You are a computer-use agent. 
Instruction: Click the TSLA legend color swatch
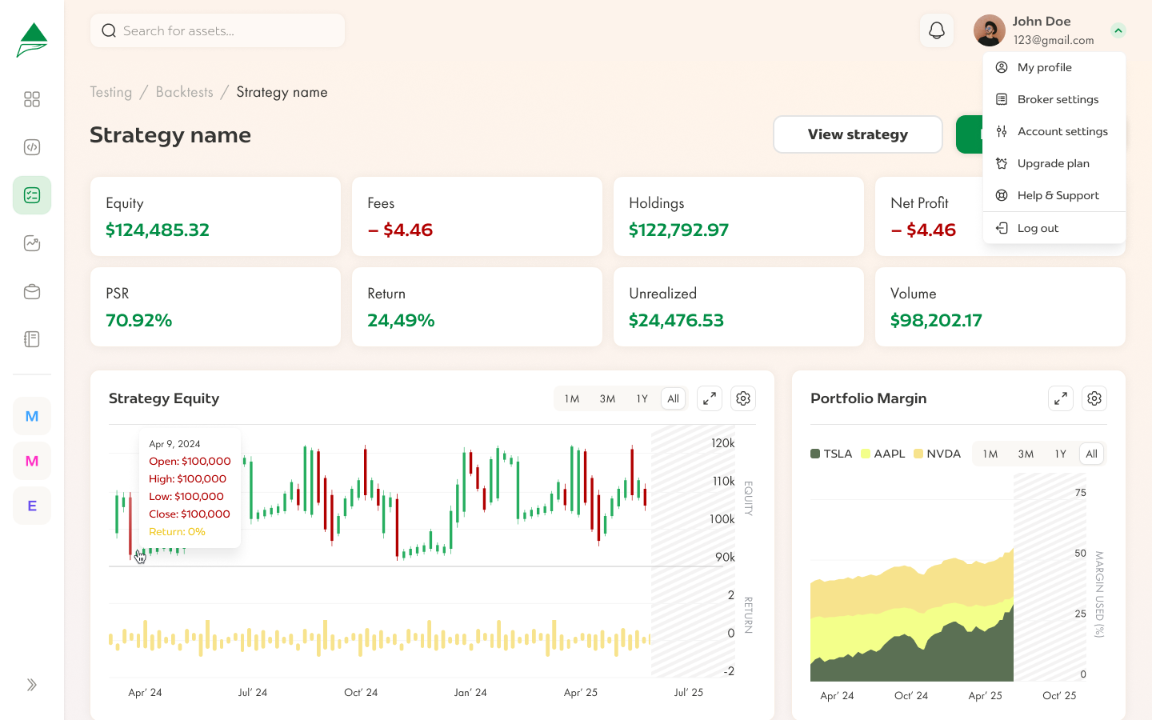[815, 454]
